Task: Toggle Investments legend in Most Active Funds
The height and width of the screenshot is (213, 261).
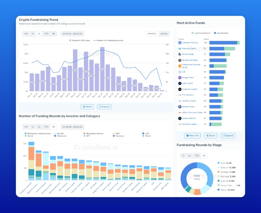Action: (x=221, y=33)
